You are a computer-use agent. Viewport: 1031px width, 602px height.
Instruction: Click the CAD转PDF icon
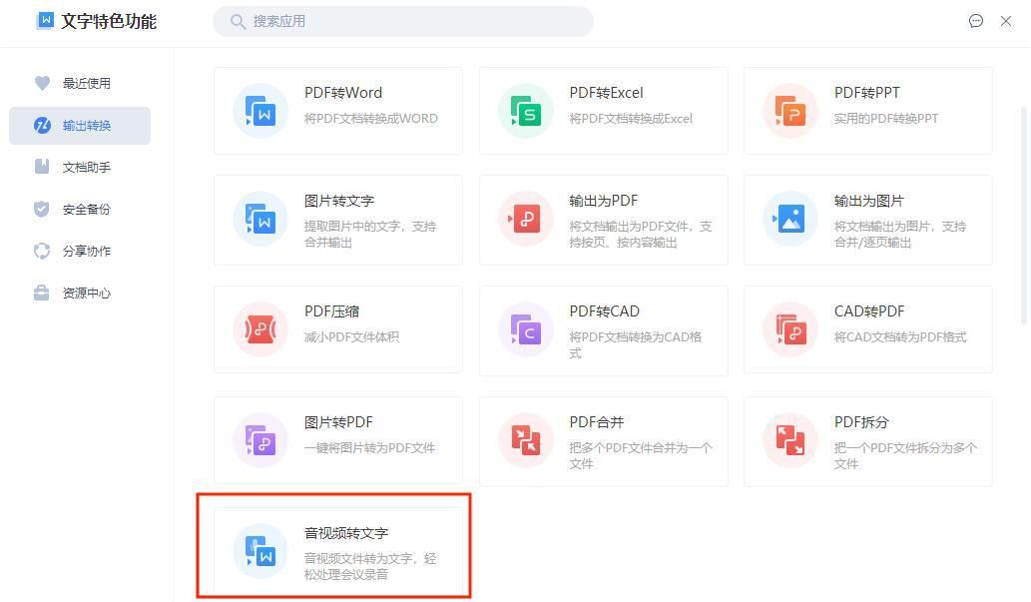coord(790,329)
